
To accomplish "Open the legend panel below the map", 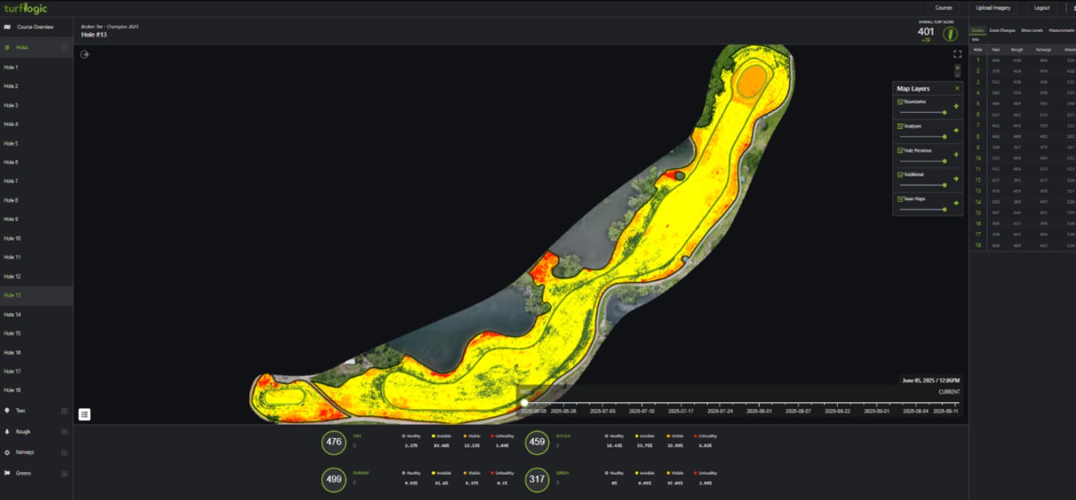I will pyautogui.click(x=84, y=414).
